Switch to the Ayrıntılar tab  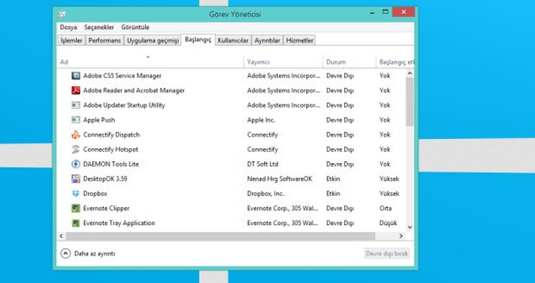(267, 41)
